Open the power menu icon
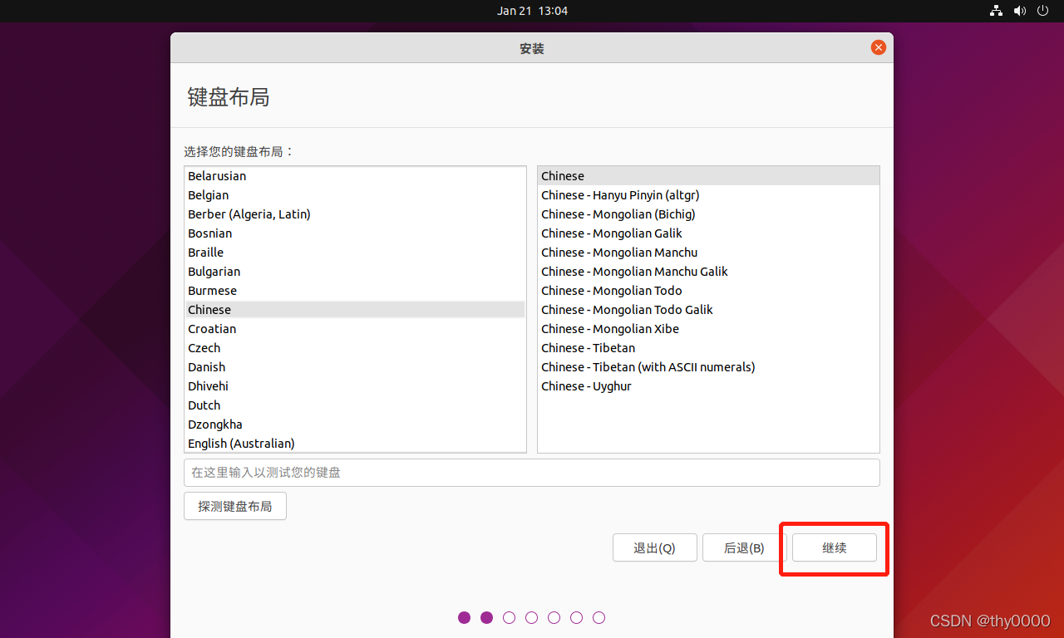Image resolution: width=1064 pixels, height=638 pixels. coord(1043,11)
